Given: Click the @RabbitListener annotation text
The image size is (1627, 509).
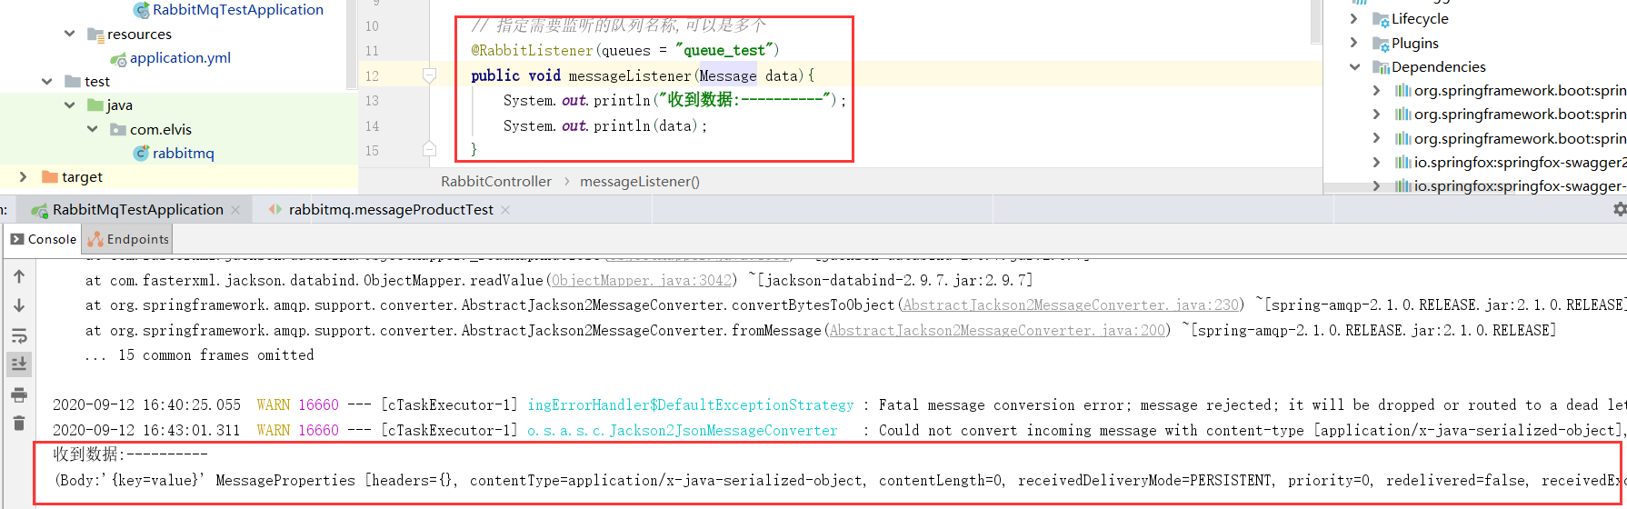Looking at the screenshot, I should [x=532, y=50].
